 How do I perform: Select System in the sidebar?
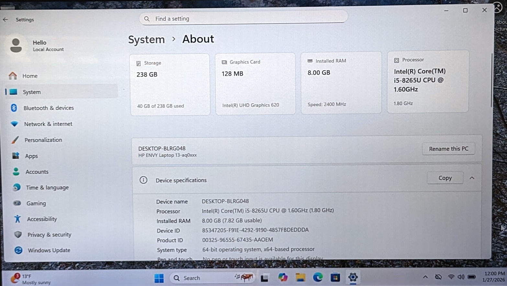[62, 92]
